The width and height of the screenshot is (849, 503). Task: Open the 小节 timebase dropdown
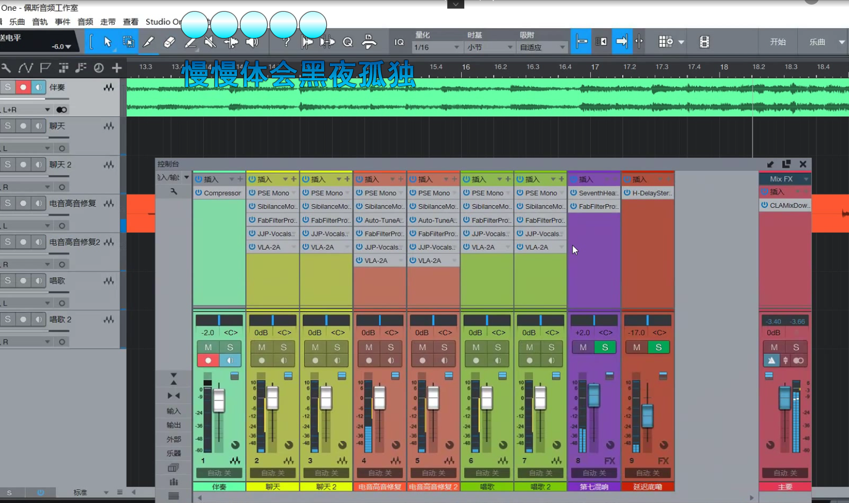tap(489, 47)
